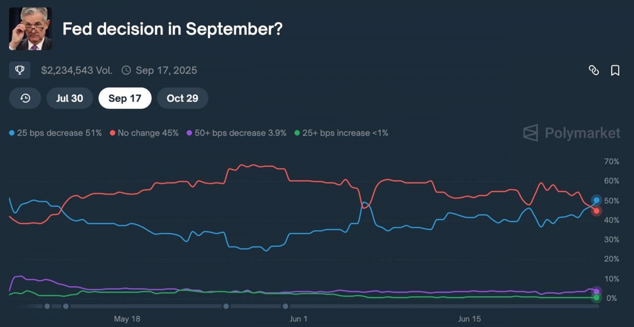Click the Polymarket logo watermark
Screen dimensions: 634x327
click(572, 133)
